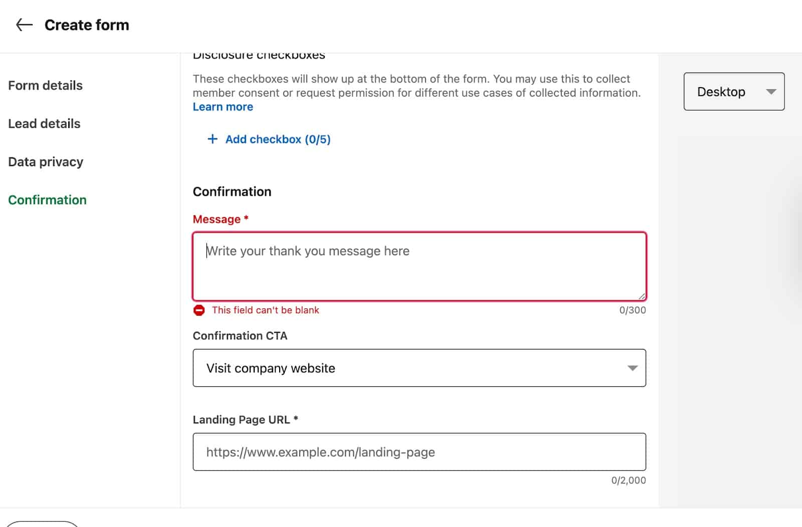
Task: Click the resize handle of Message box
Action: 642,296
